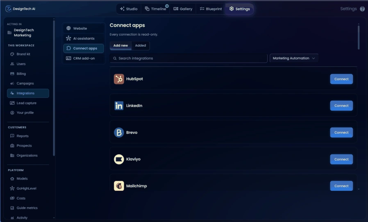Click the Search integrations field
The width and height of the screenshot is (368, 222).
189,58
